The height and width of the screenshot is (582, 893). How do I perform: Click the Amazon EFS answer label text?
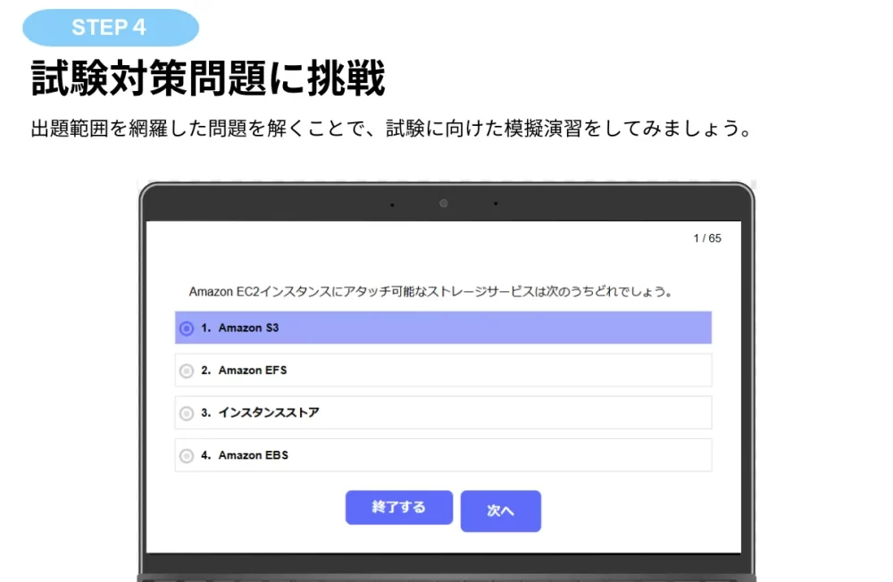(253, 370)
